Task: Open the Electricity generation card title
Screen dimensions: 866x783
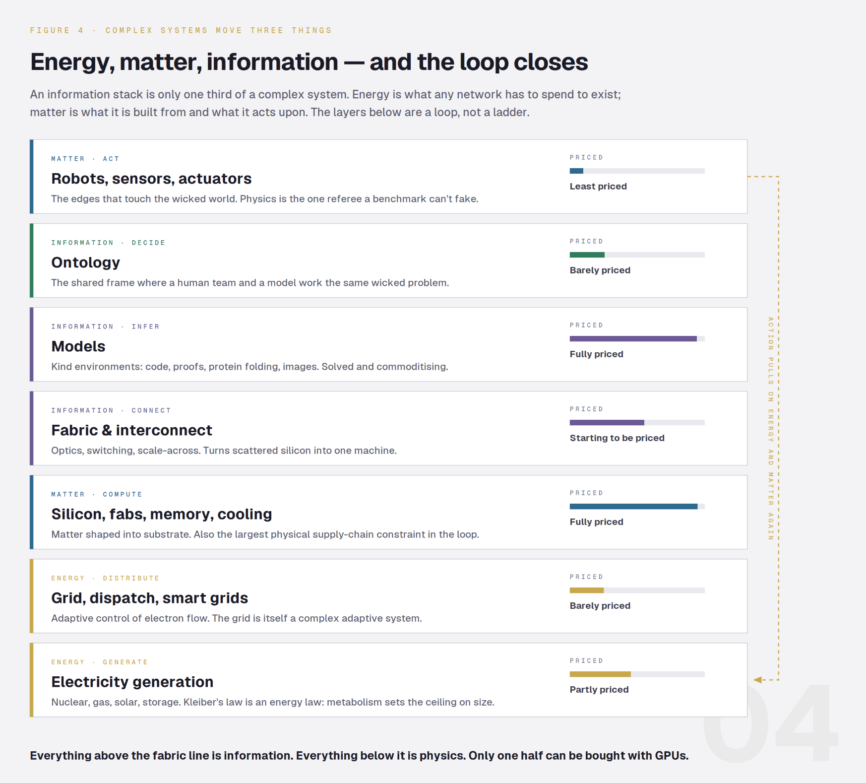Action: click(132, 682)
